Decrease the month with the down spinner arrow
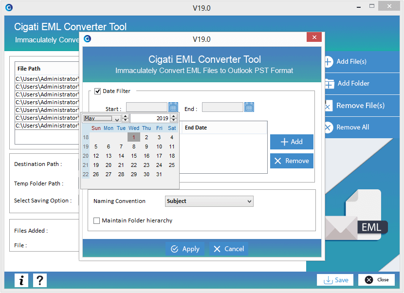The image size is (404, 293). coord(126,120)
